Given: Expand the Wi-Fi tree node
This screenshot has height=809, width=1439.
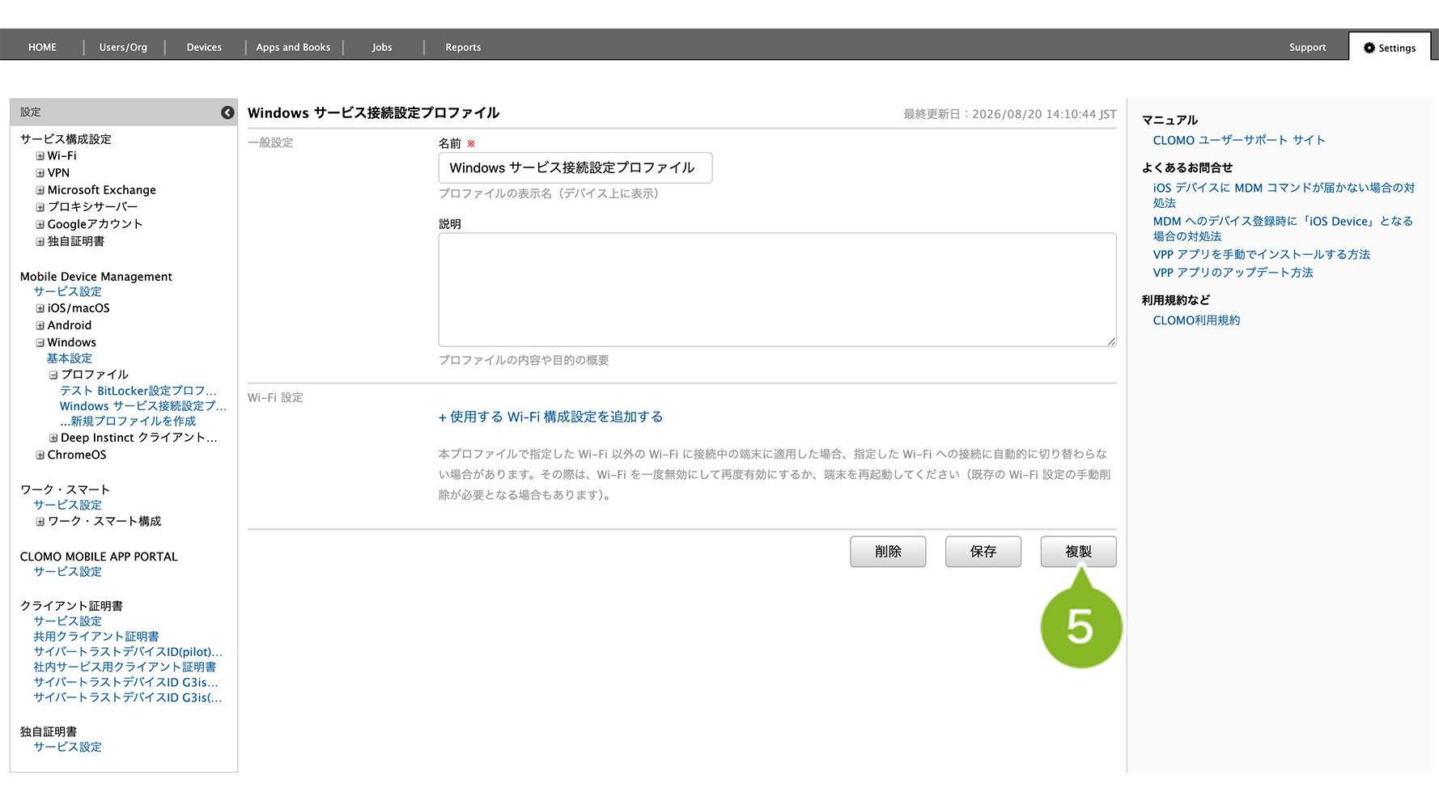Looking at the screenshot, I should tap(40, 156).
